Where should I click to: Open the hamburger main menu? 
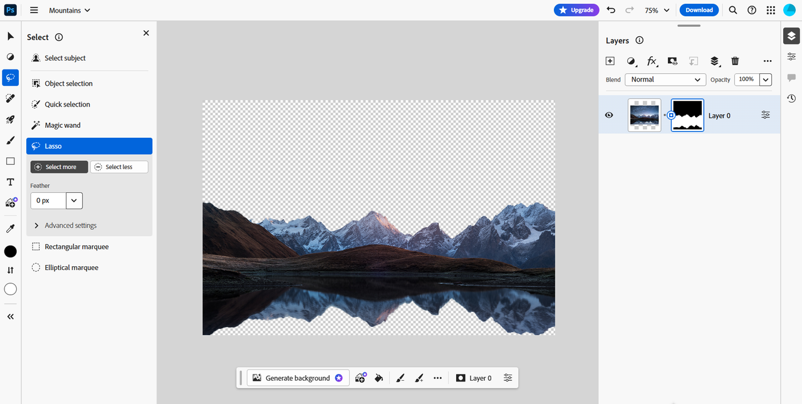[x=34, y=10]
